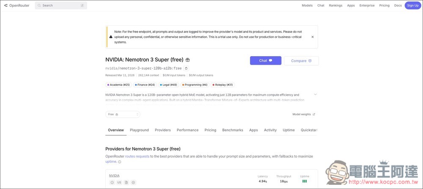The height and width of the screenshot is (189, 423).
Task: Open the Providers tab
Action: 163,130
